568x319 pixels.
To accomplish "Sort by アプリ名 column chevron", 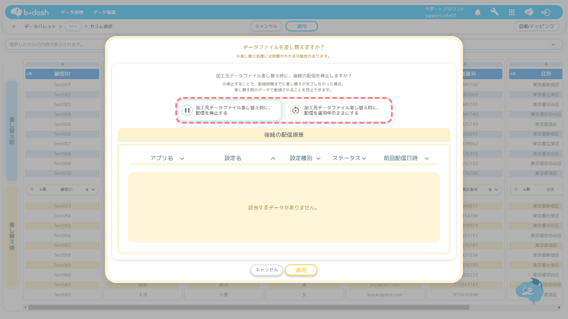I will point(182,159).
